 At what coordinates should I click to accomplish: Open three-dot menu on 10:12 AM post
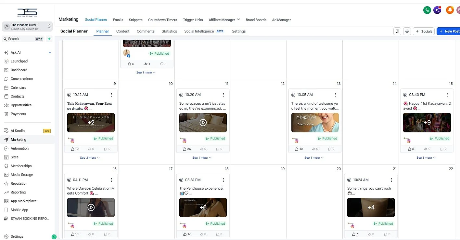(x=111, y=95)
